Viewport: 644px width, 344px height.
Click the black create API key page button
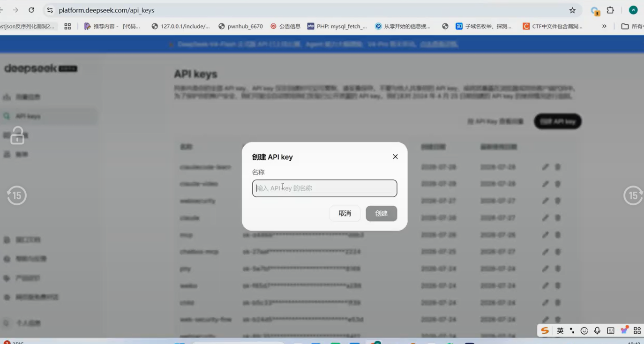click(x=558, y=121)
